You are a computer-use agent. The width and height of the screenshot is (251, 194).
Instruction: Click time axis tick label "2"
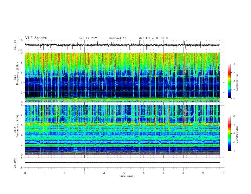pos(65,173)
